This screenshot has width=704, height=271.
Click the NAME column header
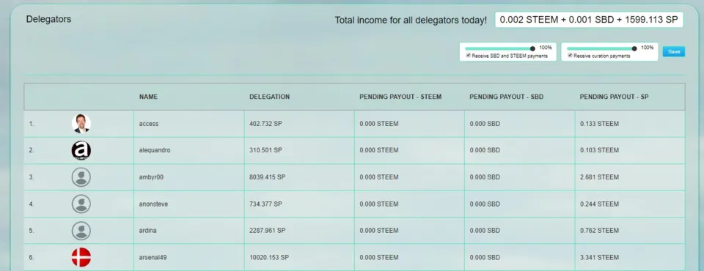pyautogui.click(x=148, y=97)
